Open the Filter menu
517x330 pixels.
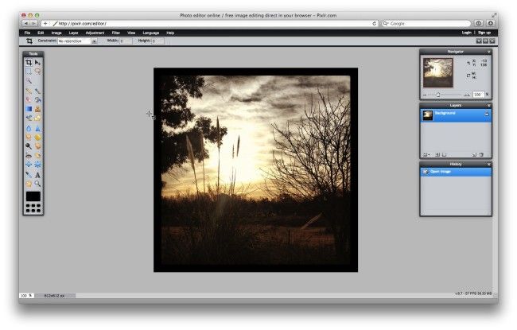[x=116, y=33]
